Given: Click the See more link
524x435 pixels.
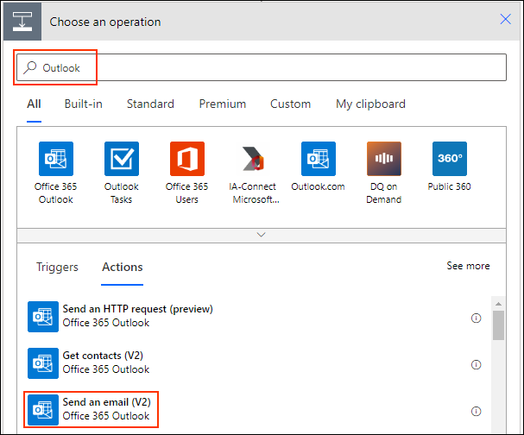Looking at the screenshot, I should [468, 266].
